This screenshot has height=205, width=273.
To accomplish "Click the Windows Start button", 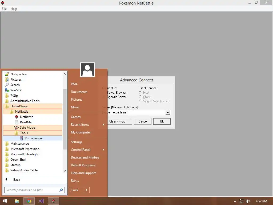I will 5,201.
